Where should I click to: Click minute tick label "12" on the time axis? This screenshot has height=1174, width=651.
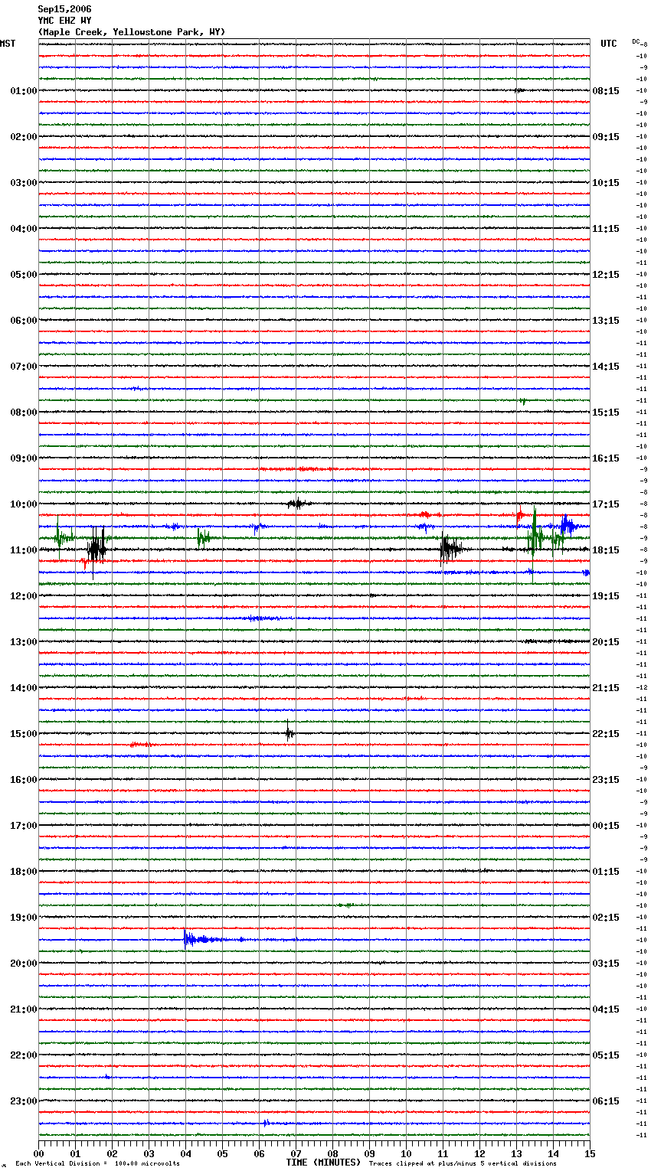pyautogui.click(x=480, y=1154)
